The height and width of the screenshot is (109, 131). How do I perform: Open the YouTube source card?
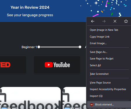click(x=57, y=65)
